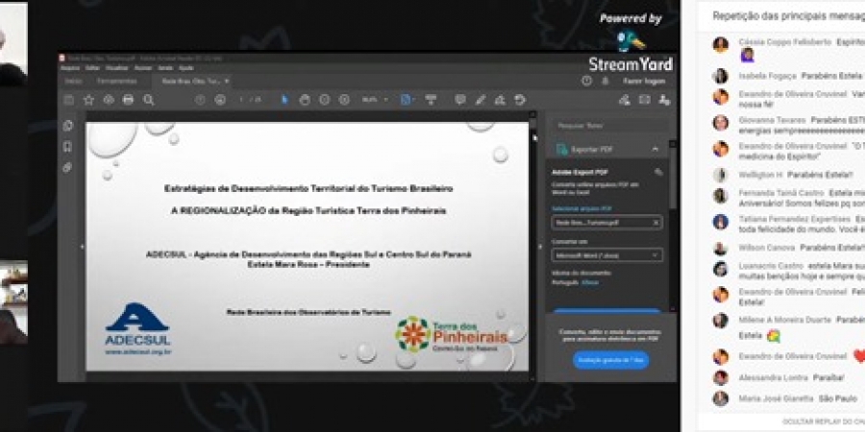Select the arrow selection tool
Image resolution: width=865 pixels, height=432 pixels.
coord(284,100)
